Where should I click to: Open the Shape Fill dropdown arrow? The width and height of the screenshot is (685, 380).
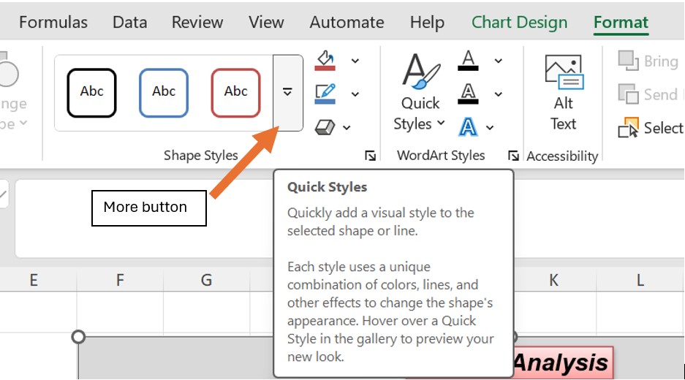(x=355, y=61)
